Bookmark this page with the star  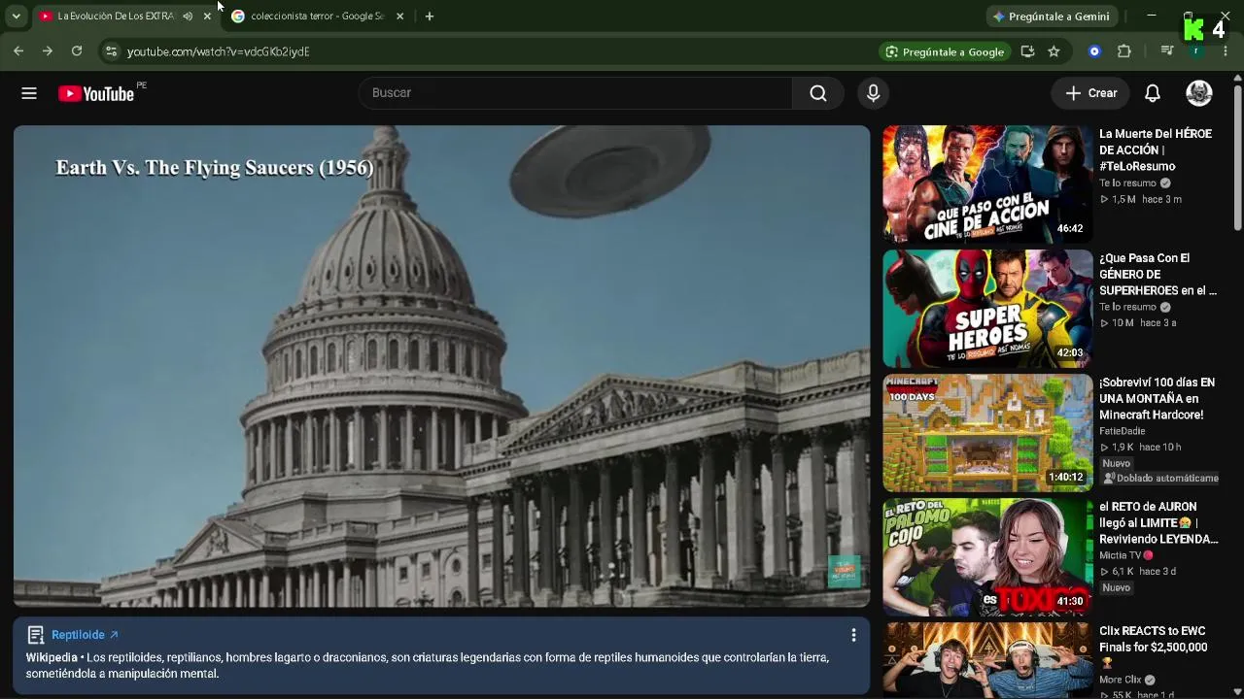point(1054,51)
